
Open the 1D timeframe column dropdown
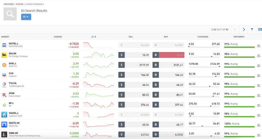point(93,37)
